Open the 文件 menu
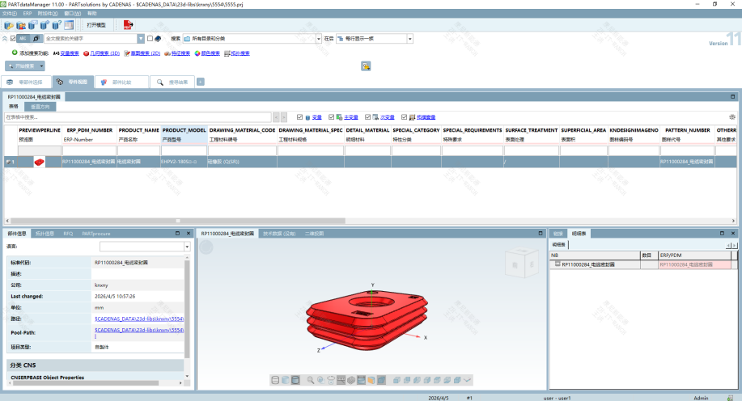742x401 pixels. [x=10, y=13]
